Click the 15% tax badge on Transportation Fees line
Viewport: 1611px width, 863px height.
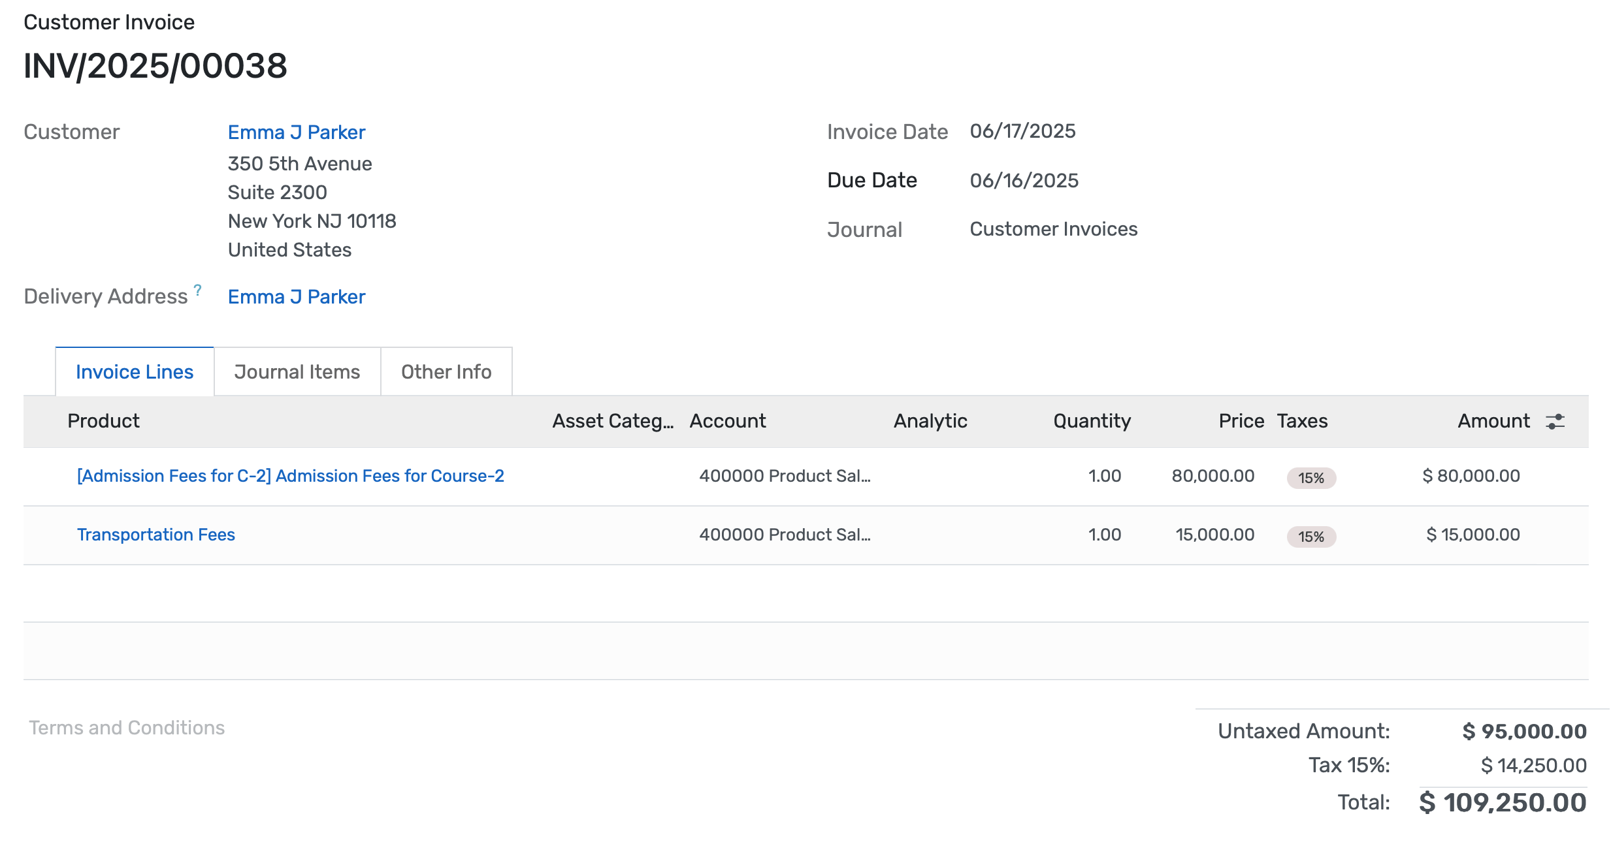[1310, 537]
